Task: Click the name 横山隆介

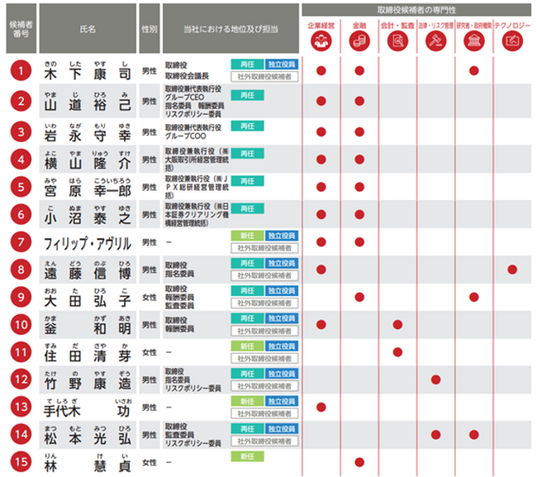Action: (88, 164)
